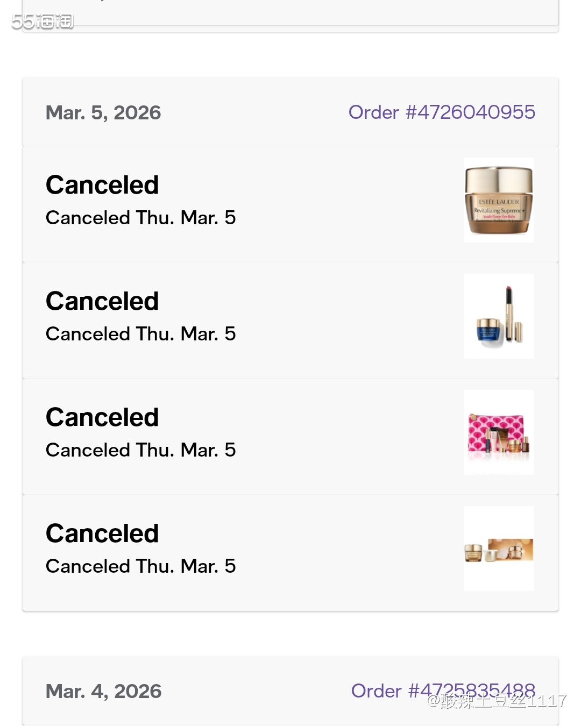Click the Mar. 5, 2026 order date
This screenshot has width=581, height=726.
[103, 113]
